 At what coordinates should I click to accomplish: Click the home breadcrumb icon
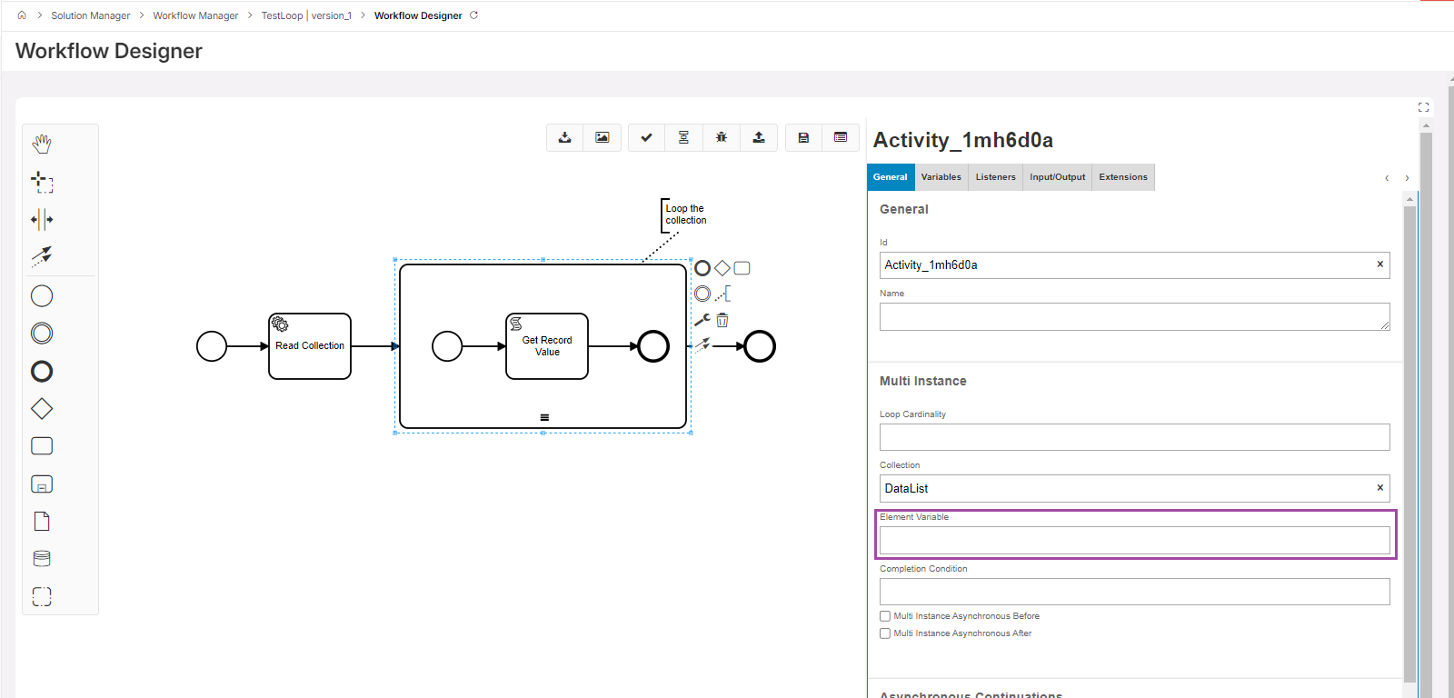tap(22, 15)
